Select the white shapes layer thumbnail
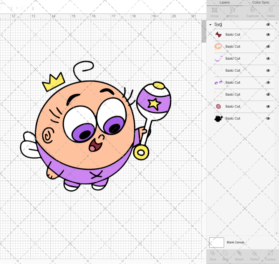Viewport: 279px width, 264px height. [218, 71]
